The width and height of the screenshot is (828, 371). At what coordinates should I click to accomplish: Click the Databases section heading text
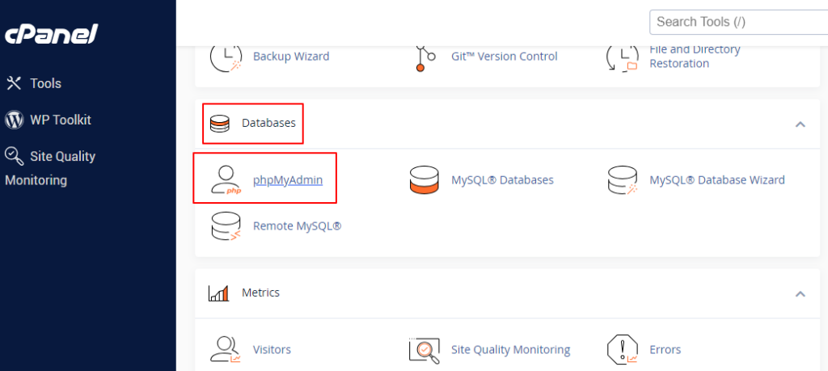pos(268,124)
